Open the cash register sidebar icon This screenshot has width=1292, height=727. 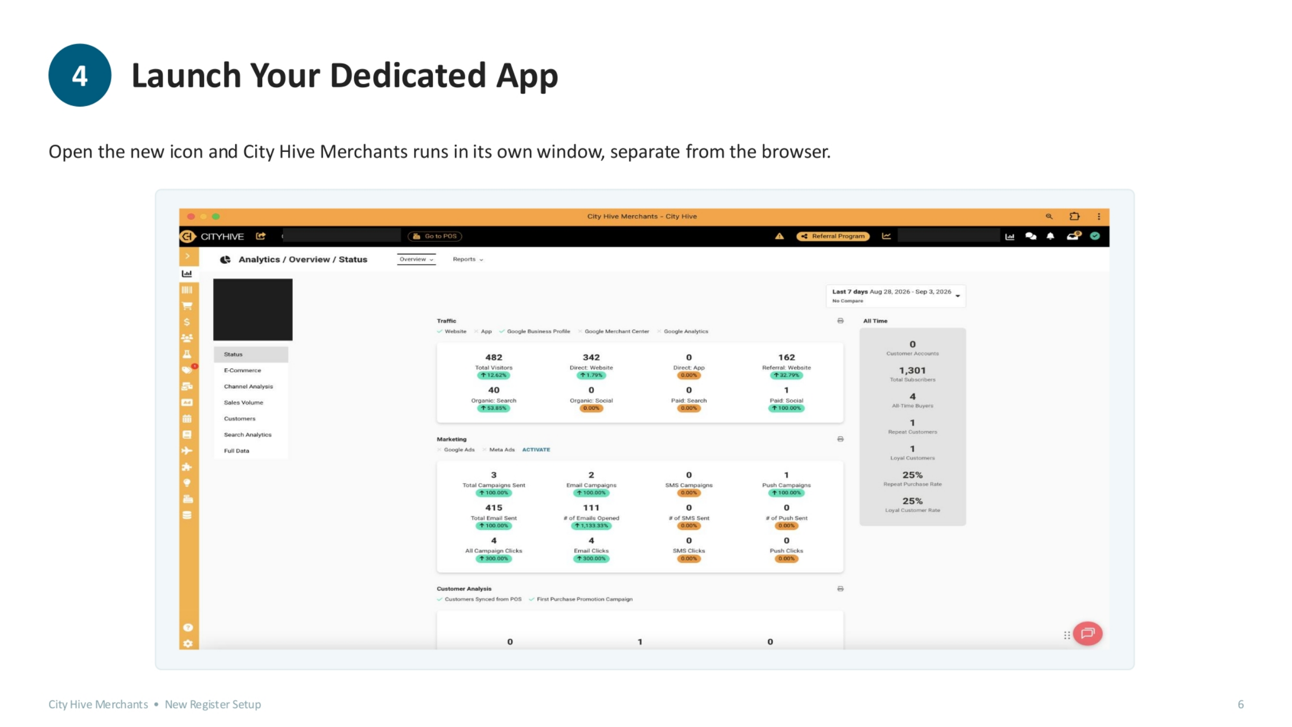coord(187,499)
